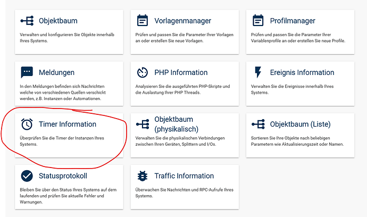The height and width of the screenshot is (217, 367).
Task: Click the Ereignis Information lightning bolt icon
Action: coord(258,72)
